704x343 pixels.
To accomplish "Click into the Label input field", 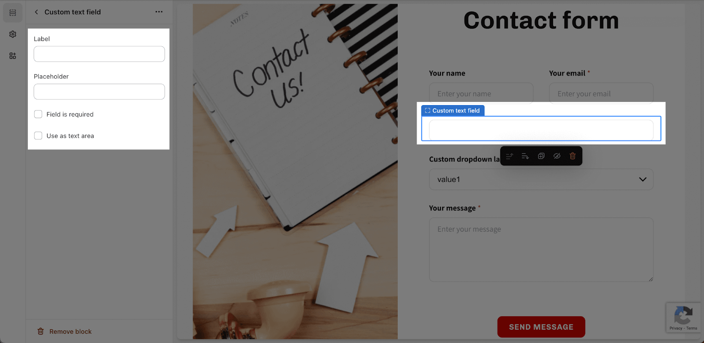I will tap(99, 54).
